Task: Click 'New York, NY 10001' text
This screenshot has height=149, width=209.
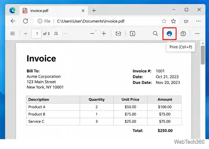Action: pos(45,87)
